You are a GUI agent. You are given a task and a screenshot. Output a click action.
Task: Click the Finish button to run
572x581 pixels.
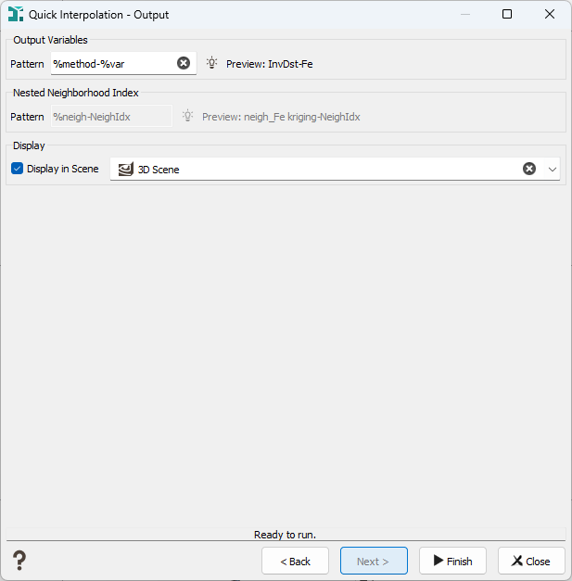[452, 561]
